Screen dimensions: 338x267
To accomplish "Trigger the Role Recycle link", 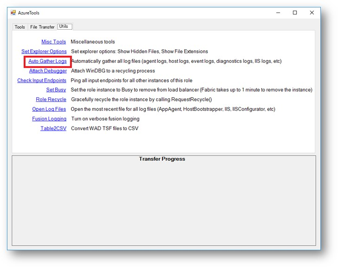I will [x=51, y=100].
